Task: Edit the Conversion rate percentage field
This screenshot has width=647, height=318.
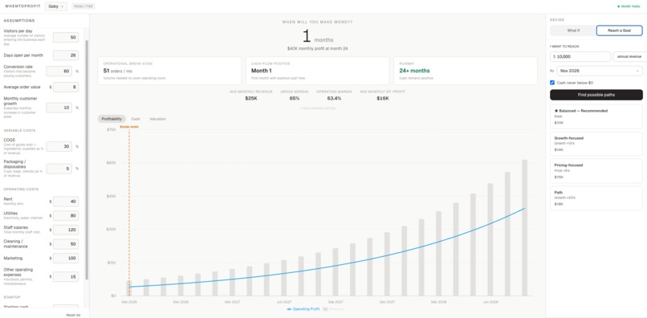Action: pyautogui.click(x=59, y=71)
